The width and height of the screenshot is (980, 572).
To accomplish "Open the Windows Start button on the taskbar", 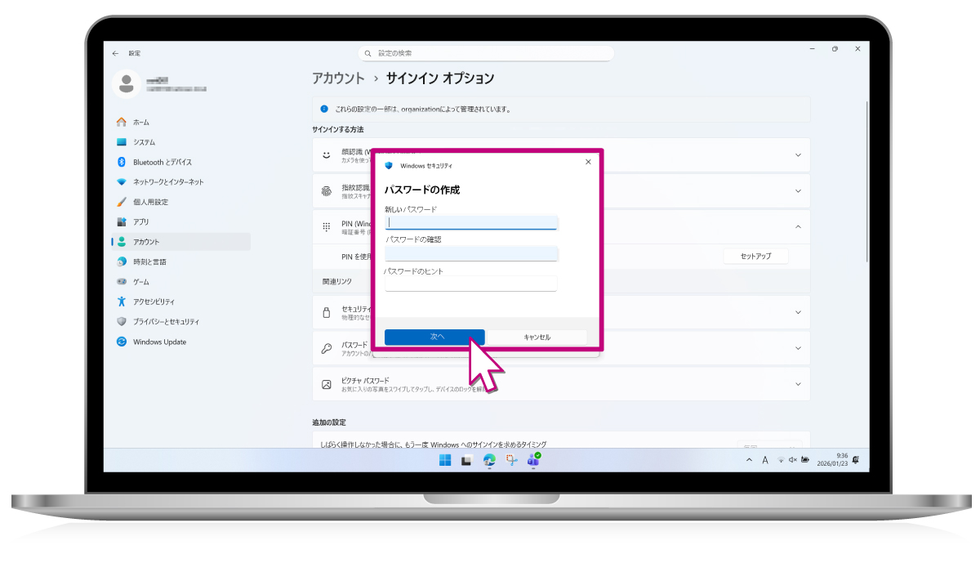I will click(x=445, y=460).
